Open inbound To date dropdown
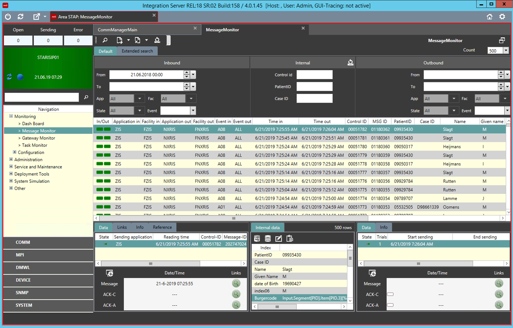Image resolution: width=513 pixels, height=328 pixels. click(x=193, y=87)
